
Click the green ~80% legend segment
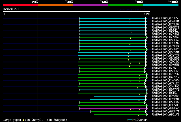(x=126, y=5)
